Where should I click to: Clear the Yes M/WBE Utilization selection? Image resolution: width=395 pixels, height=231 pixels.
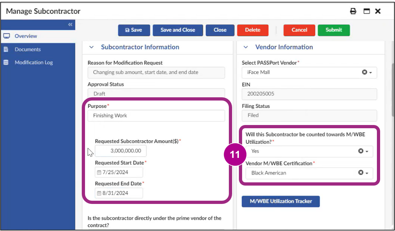[x=360, y=151]
